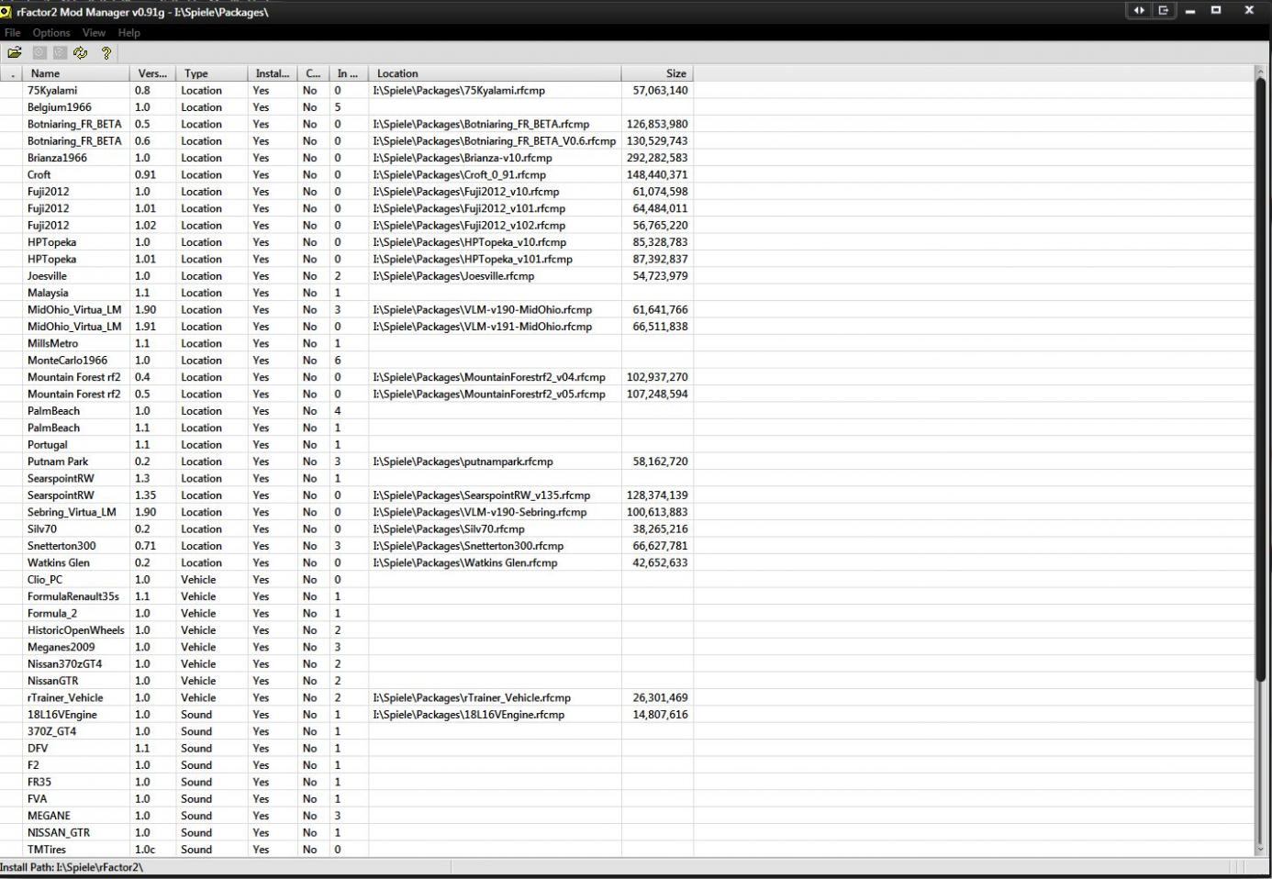Sort by the Vers... column header
Image resolution: width=1272 pixels, height=879 pixels.
[x=152, y=73]
